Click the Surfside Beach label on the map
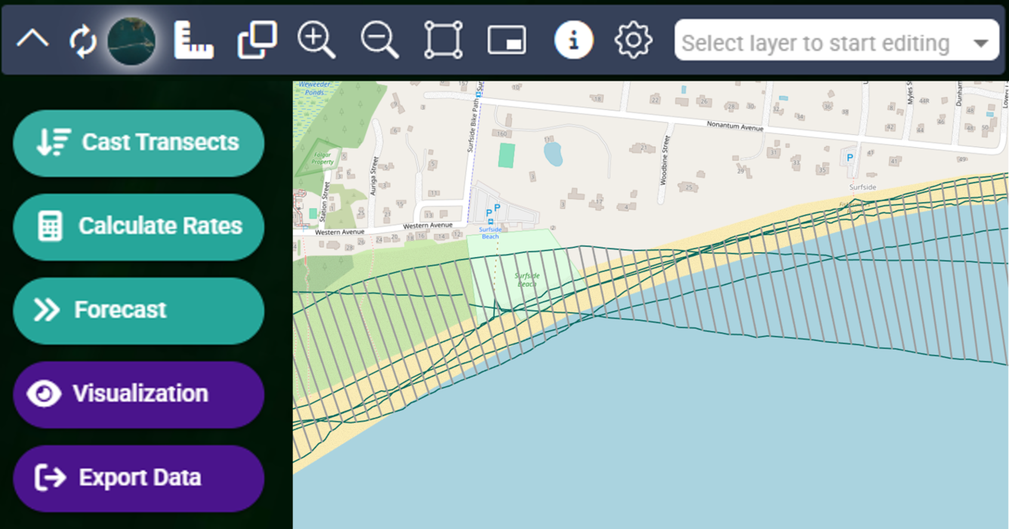The image size is (1009, 529). coord(526,278)
